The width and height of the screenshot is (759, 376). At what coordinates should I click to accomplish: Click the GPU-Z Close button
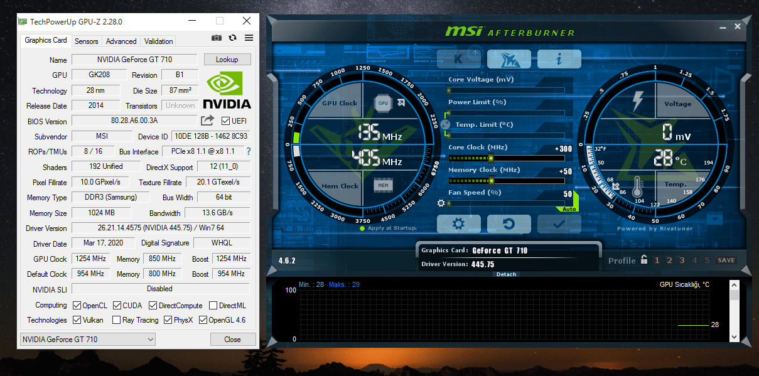pos(233,340)
